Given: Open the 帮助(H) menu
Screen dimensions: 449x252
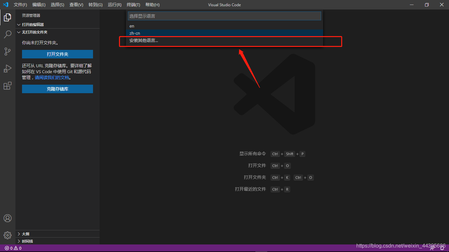Looking at the screenshot, I should pos(153,5).
